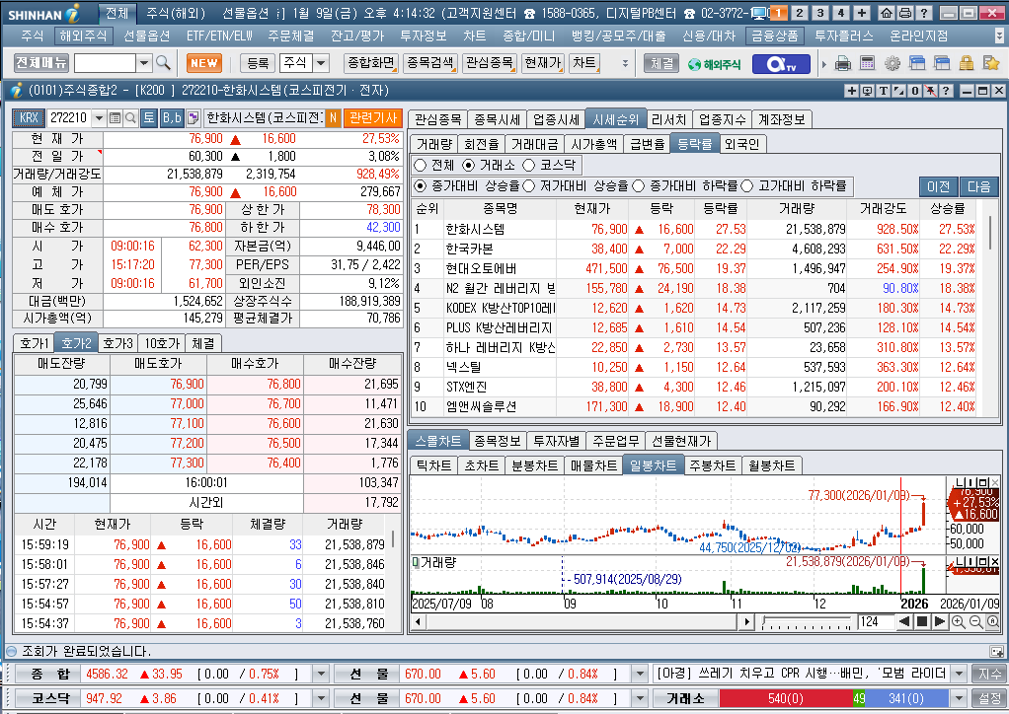
Task: Click the 설정 button at bottom right
Action: pos(989,698)
